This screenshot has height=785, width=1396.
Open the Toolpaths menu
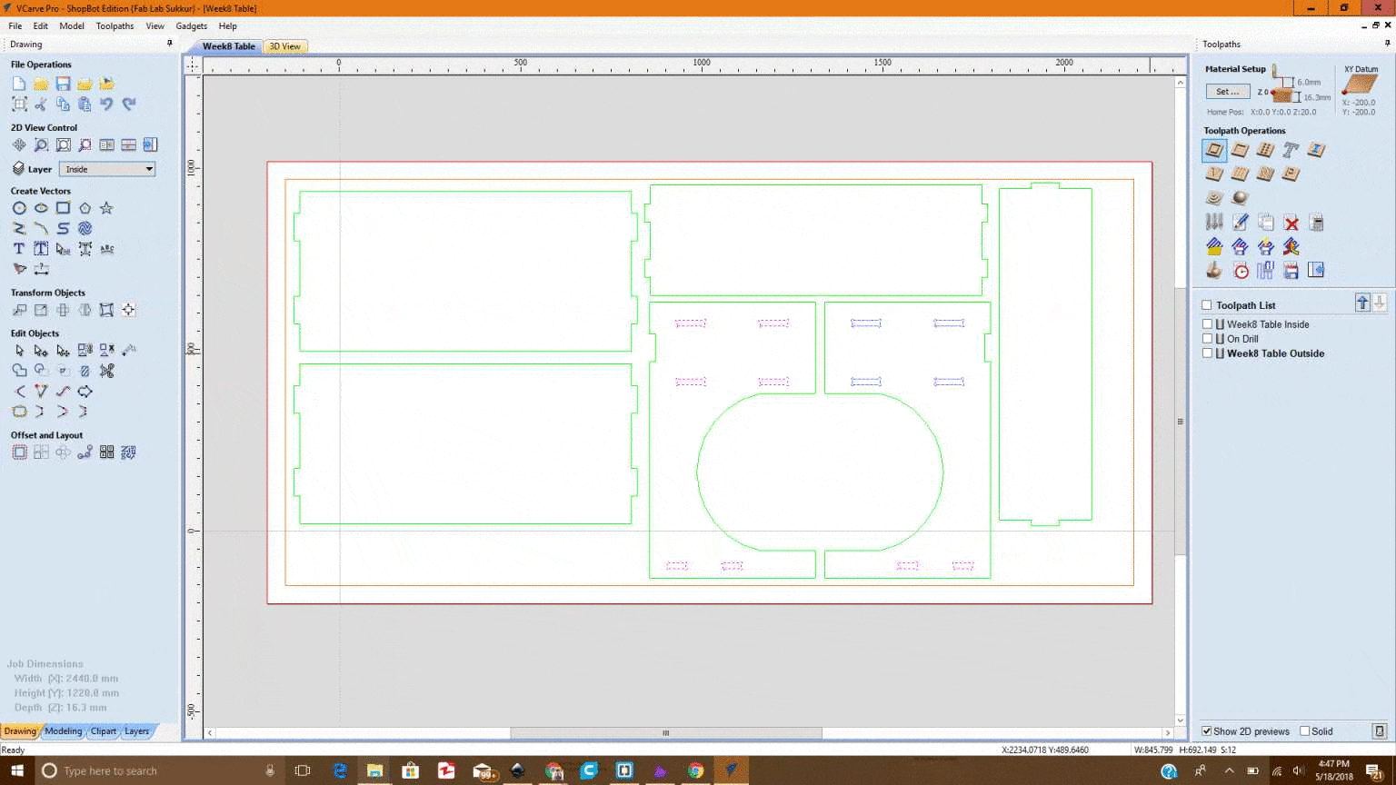115,26
